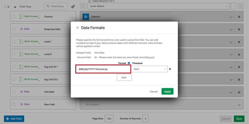Click the field settings gear icon
Viewport: 249px width, 124px height.
(73, 7)
